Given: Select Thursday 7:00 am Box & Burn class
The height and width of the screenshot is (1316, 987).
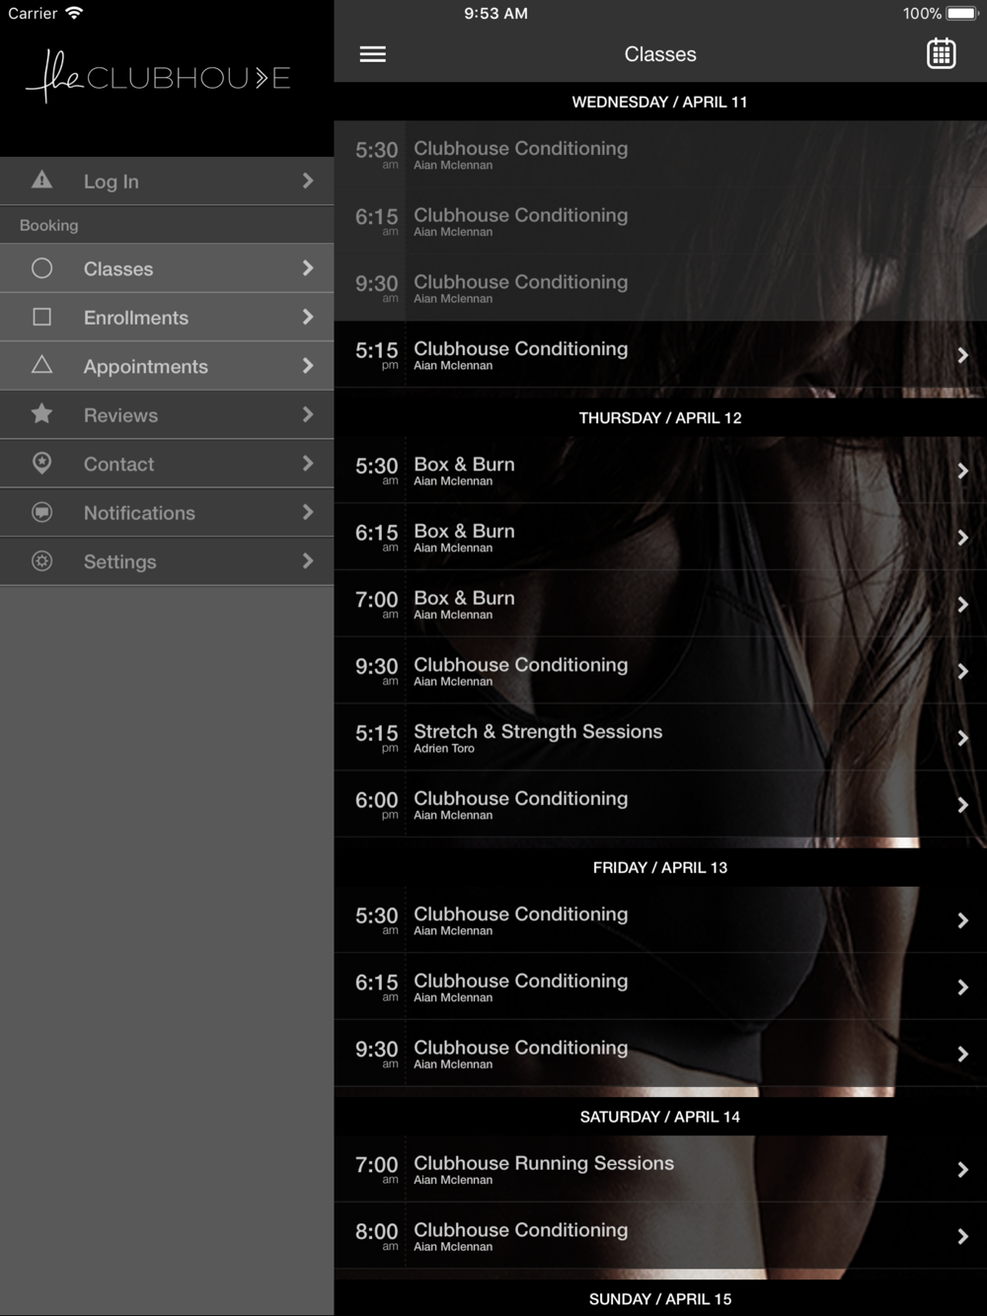Looking at the screenshot, I should point(660,604).
